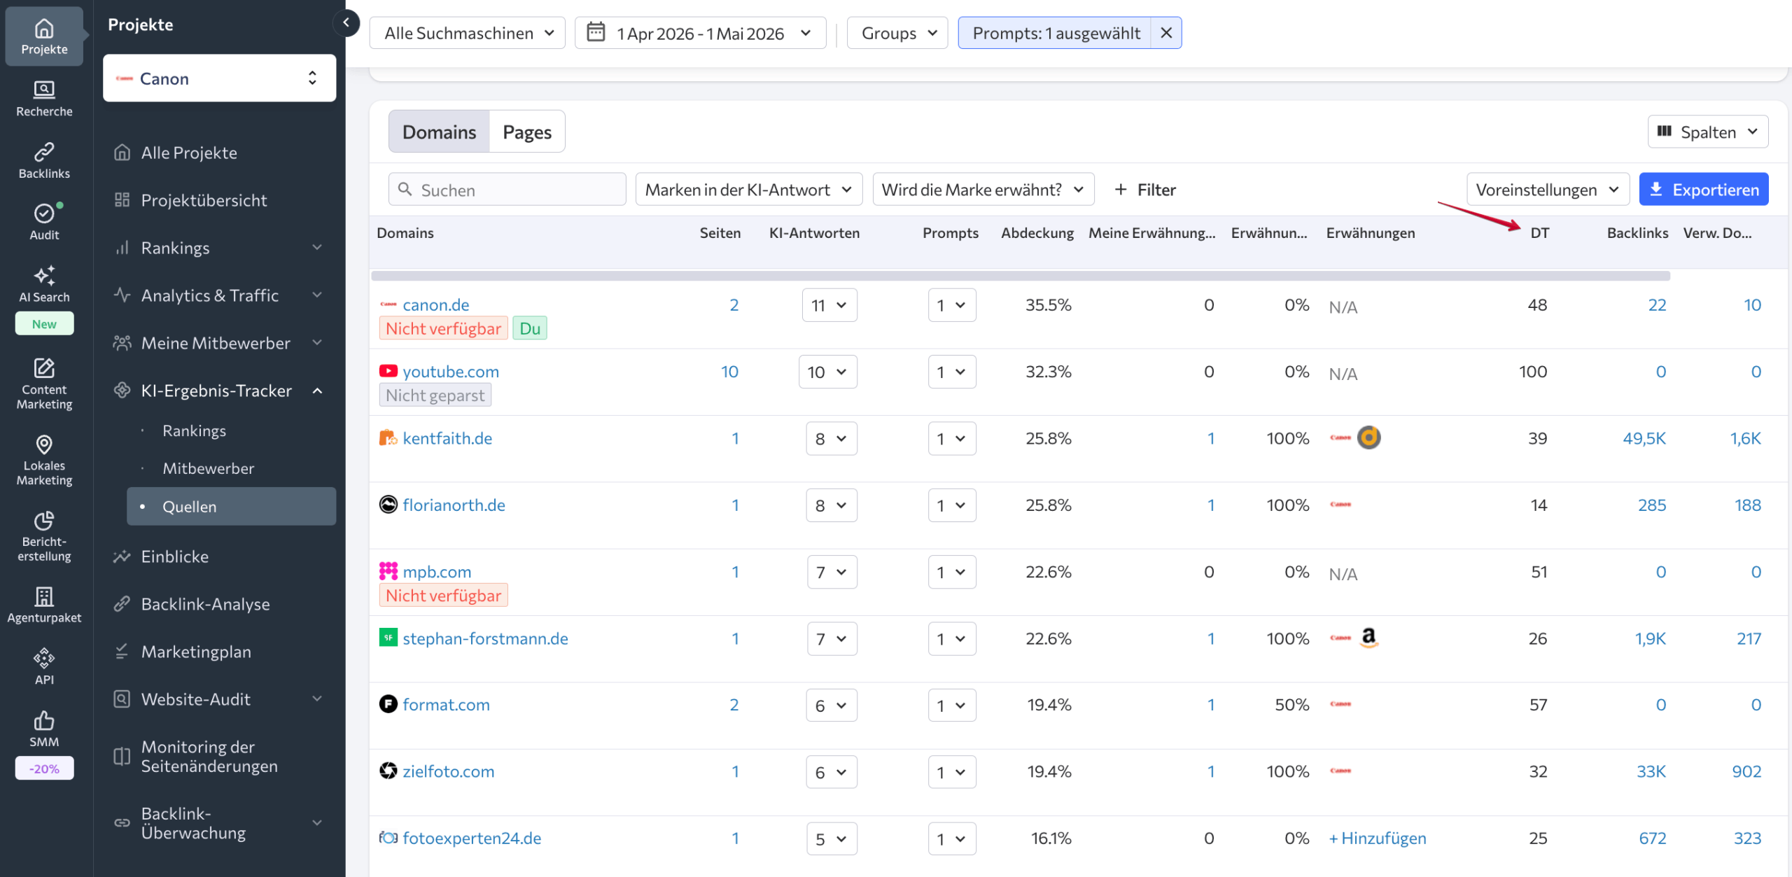This screenshot has width=1792, height=877.
Task: Open the Audit sidebar icon
Action: pos(44,222)
